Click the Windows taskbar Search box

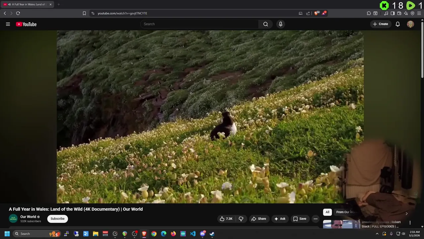37,234
